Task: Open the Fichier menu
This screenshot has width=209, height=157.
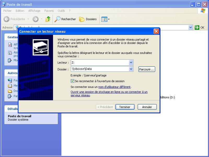Action: point(8,11)
